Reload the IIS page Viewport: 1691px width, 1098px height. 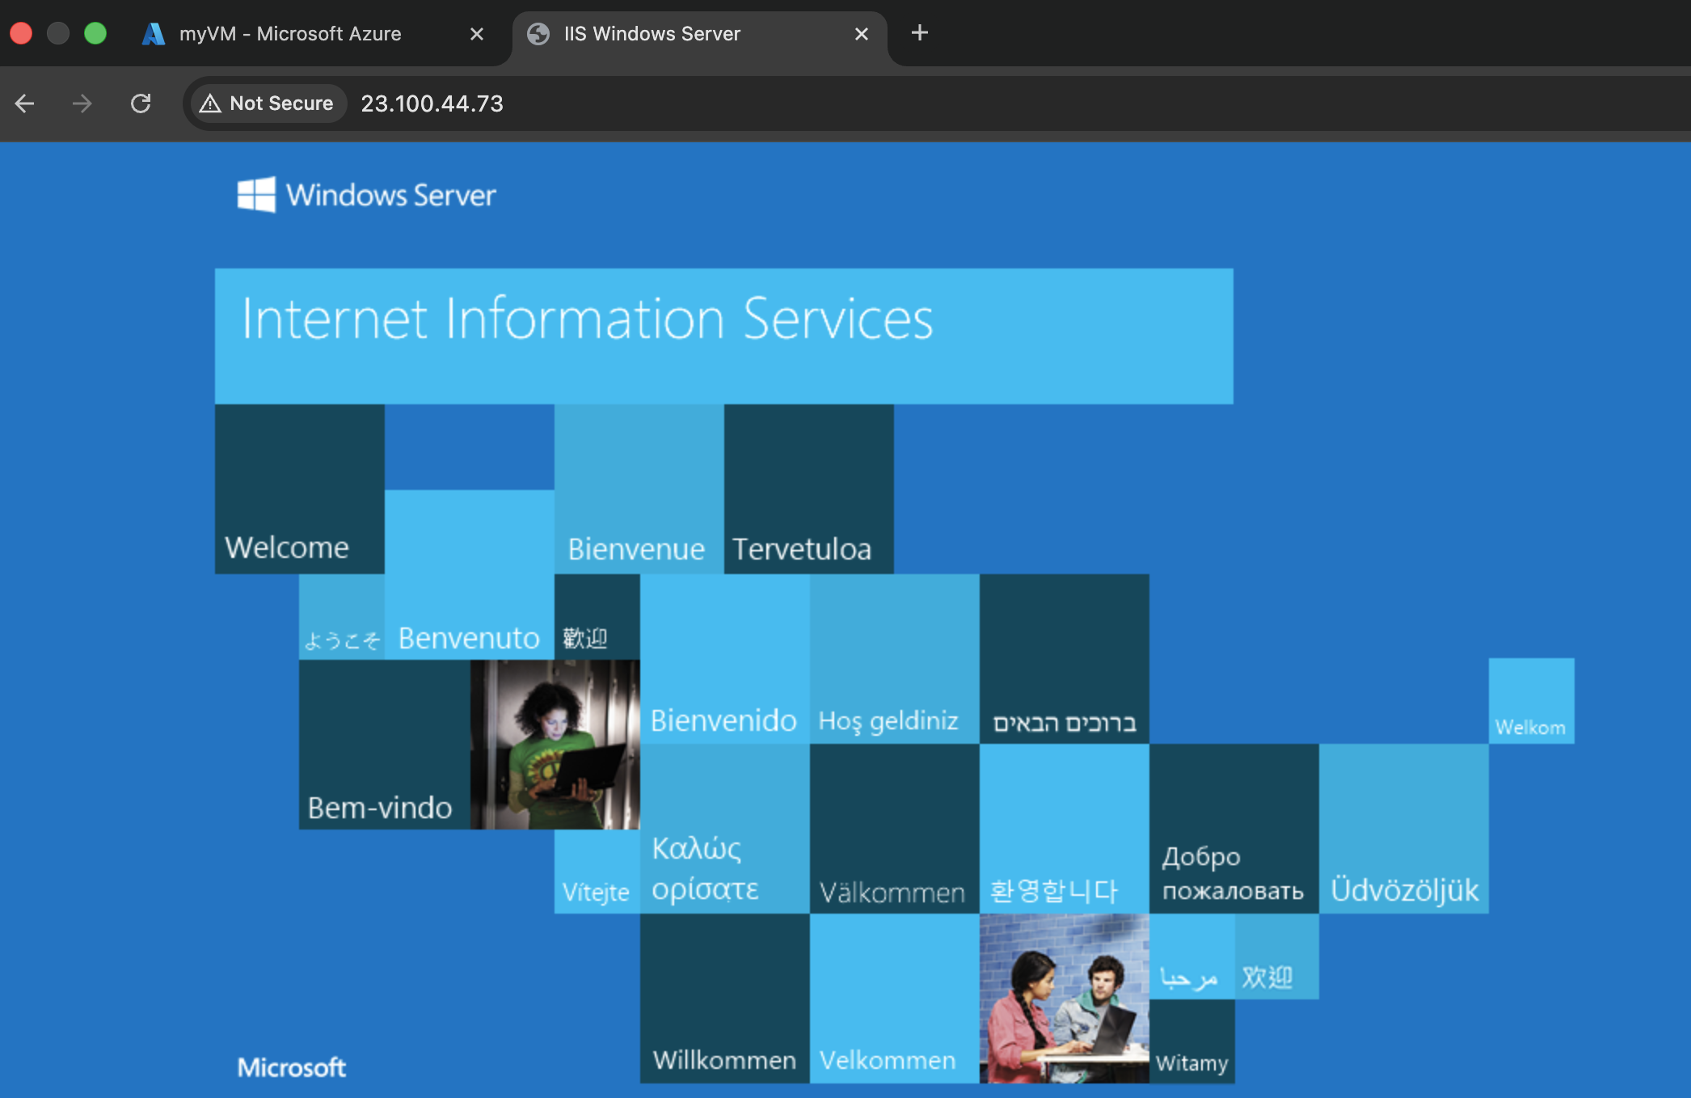tap(141, 103)
